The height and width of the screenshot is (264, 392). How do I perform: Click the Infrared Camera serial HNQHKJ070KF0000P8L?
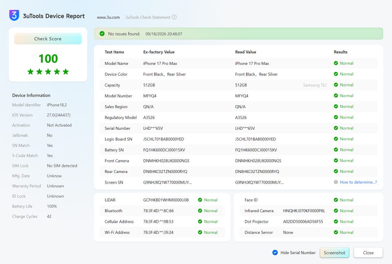(x=304, y=211)
